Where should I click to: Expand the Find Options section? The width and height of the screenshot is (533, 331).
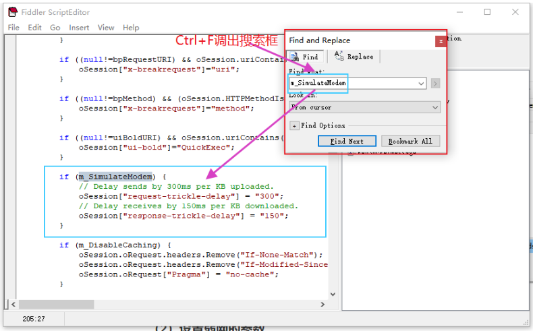point(294,126)
